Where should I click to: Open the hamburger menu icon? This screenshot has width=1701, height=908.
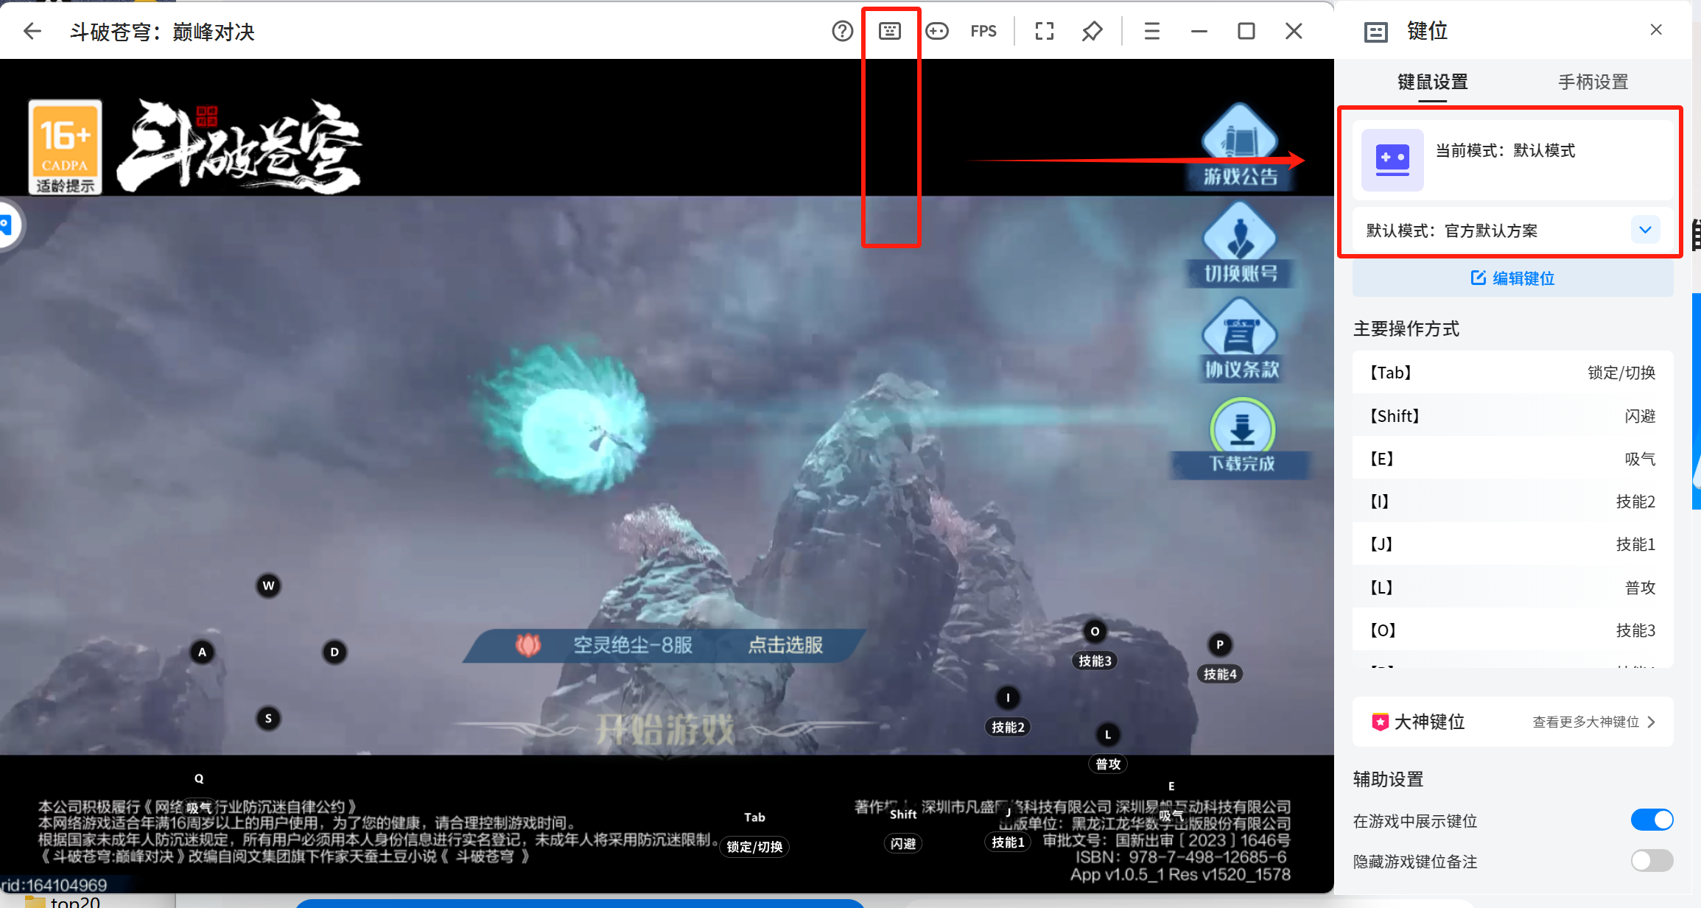1152,31
